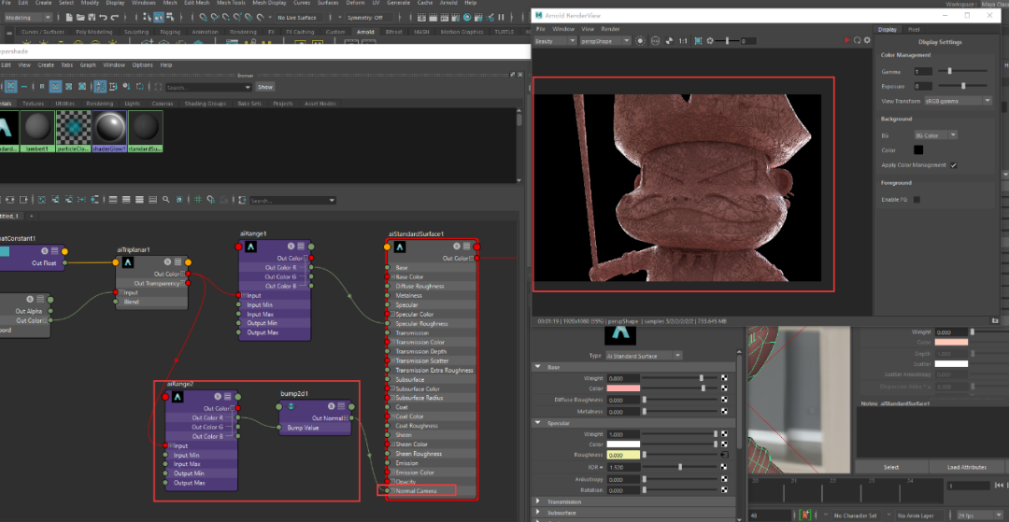Select the lambert1 material thumbnail
Image resolution: width=1009 pixels, height=522 pixels.
pos(36,132)
